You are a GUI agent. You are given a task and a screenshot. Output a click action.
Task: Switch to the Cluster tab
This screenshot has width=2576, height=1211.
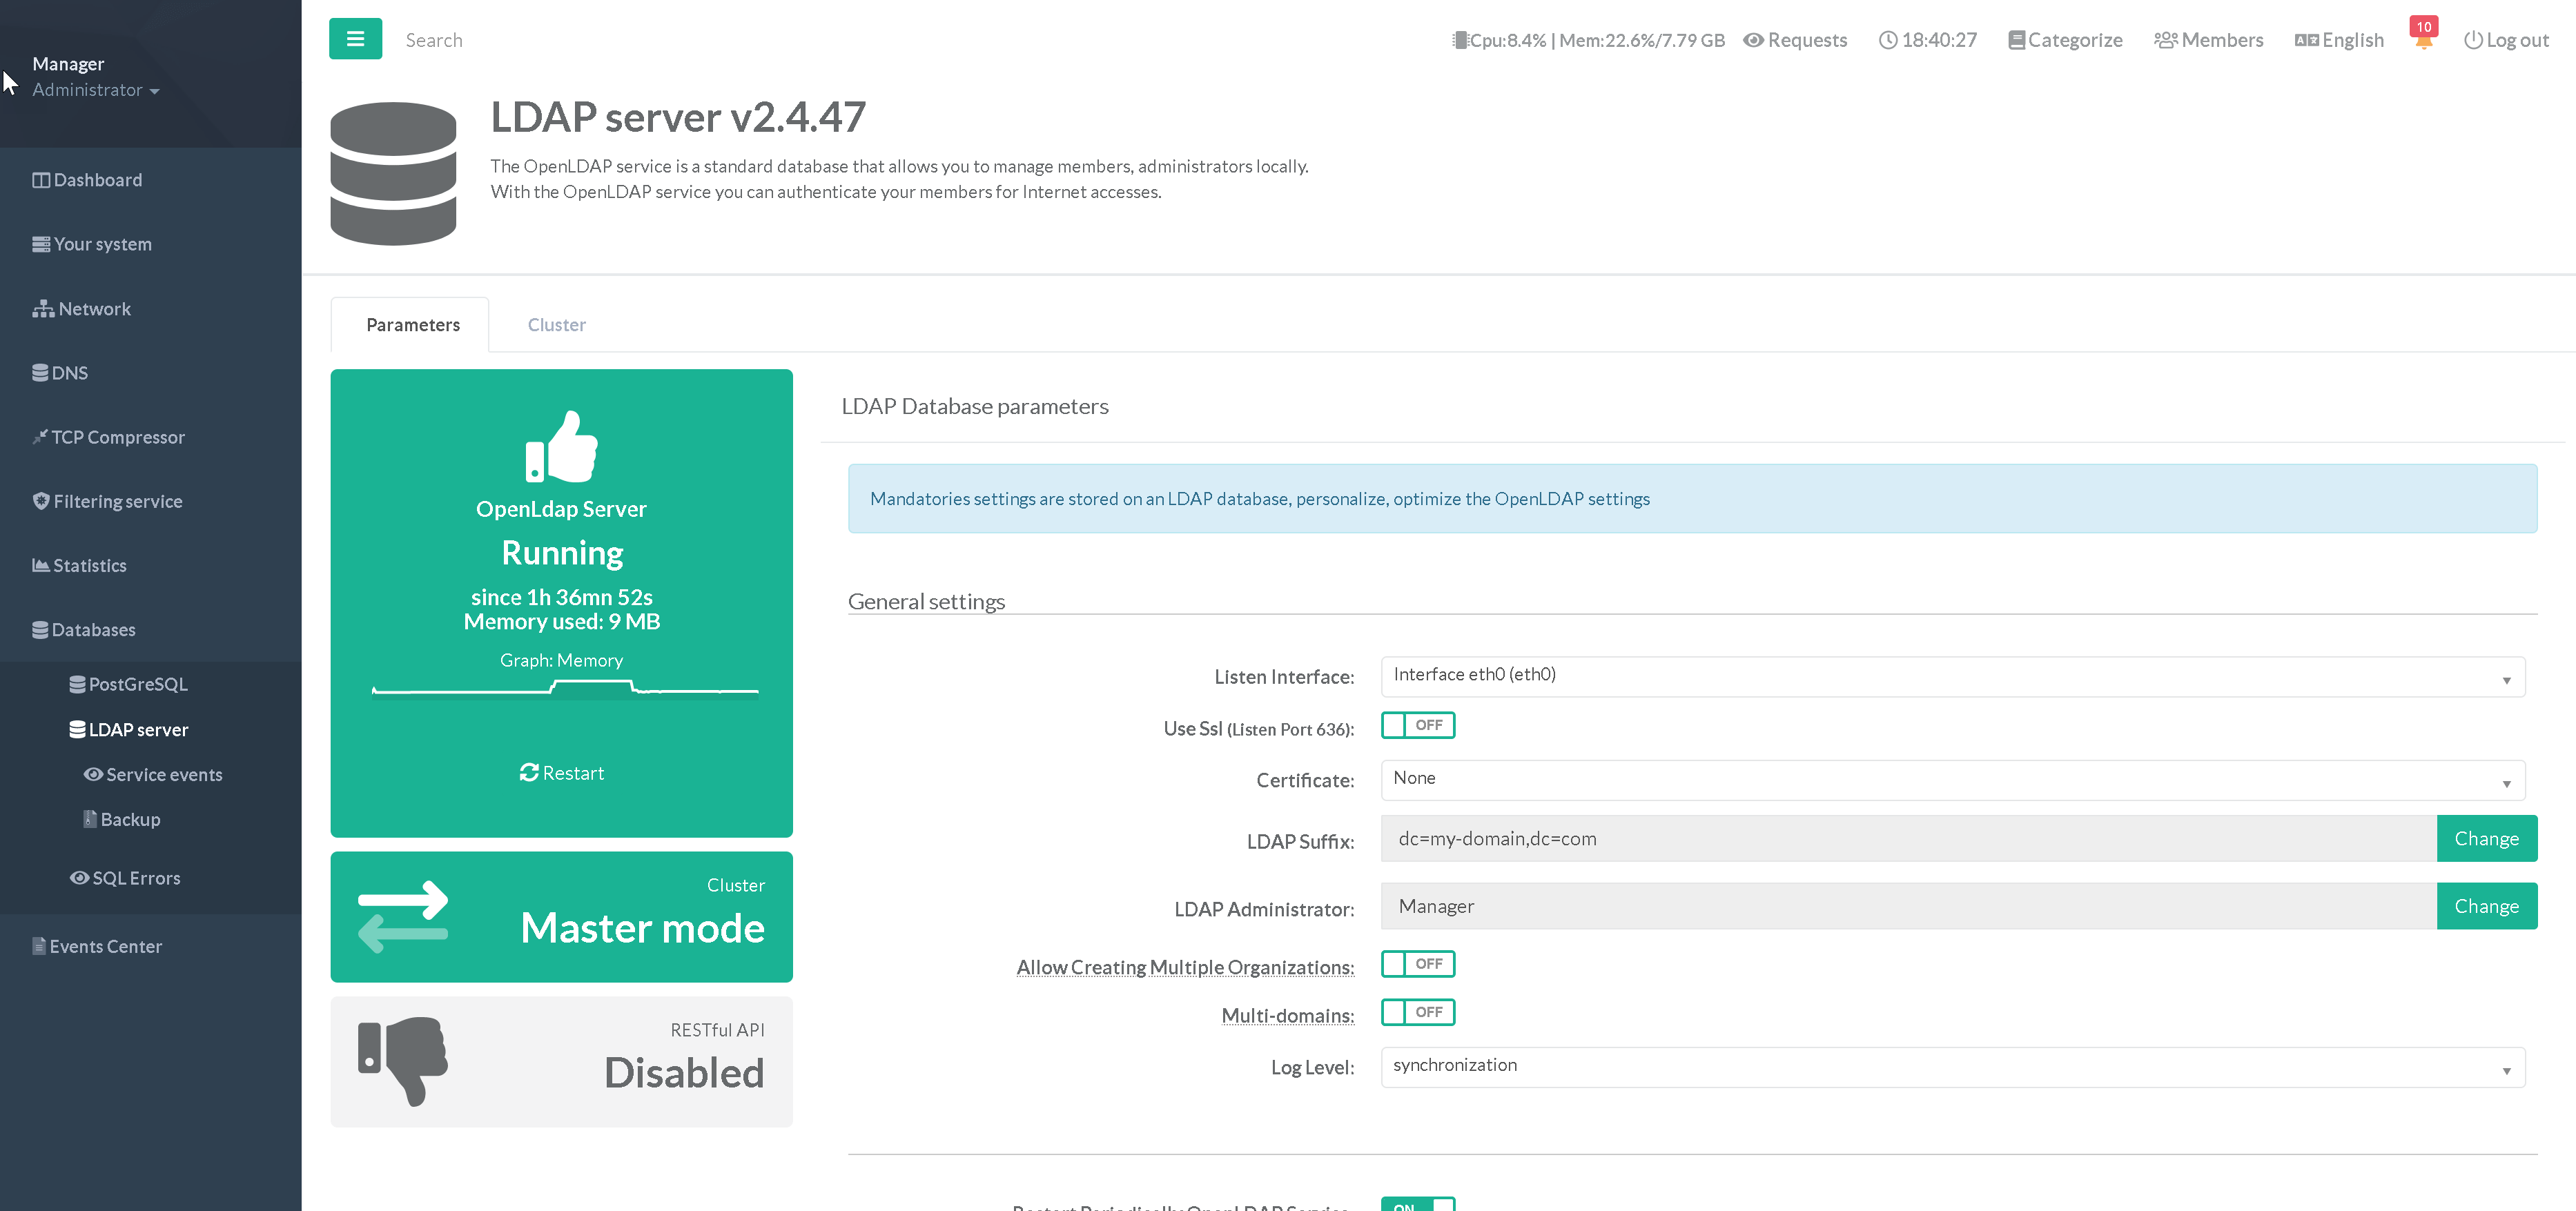click(x=556, y=325)
